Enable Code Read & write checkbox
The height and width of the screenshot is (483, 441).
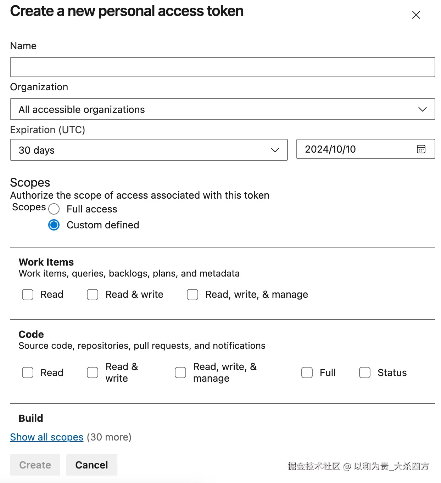point(93,373)
